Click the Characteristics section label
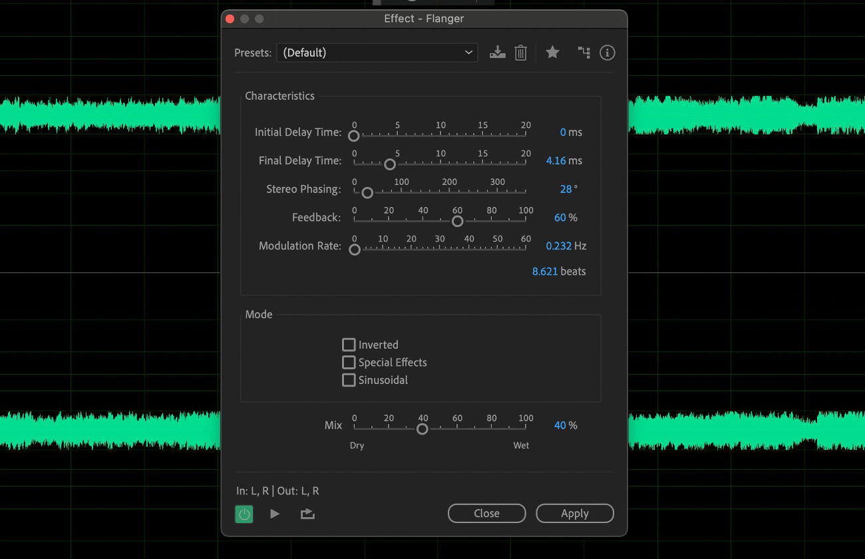The image size is (865, 559). point(279,96)
